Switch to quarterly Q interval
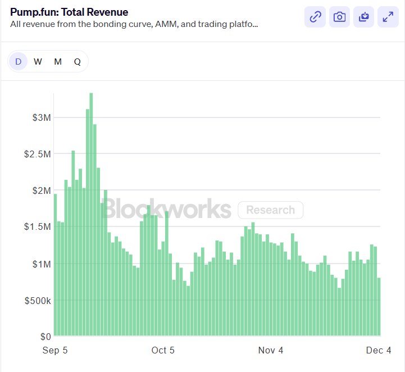The width and height of the screenshot is (405, 372). pyautogui.click(x=77, y=62)
